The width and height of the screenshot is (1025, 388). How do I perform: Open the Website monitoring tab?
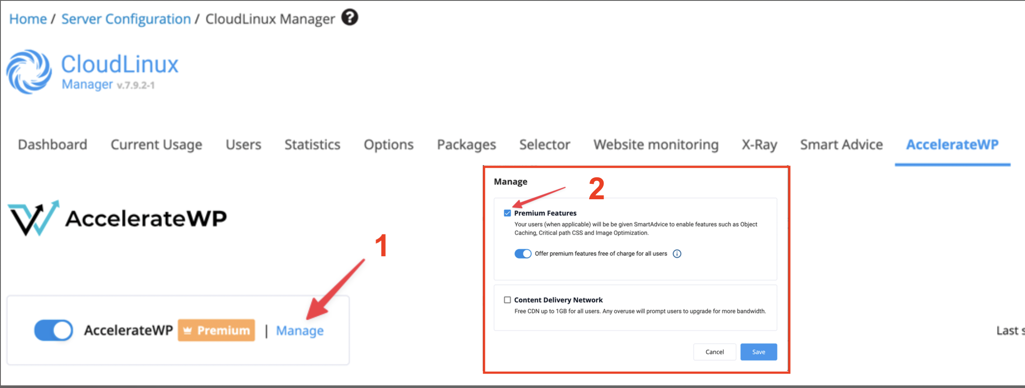[x=656, y=145]
